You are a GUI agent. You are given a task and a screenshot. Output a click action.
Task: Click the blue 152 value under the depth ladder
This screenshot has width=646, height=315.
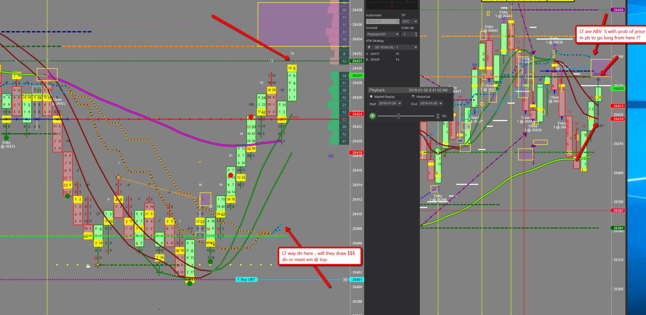[331, 156]
